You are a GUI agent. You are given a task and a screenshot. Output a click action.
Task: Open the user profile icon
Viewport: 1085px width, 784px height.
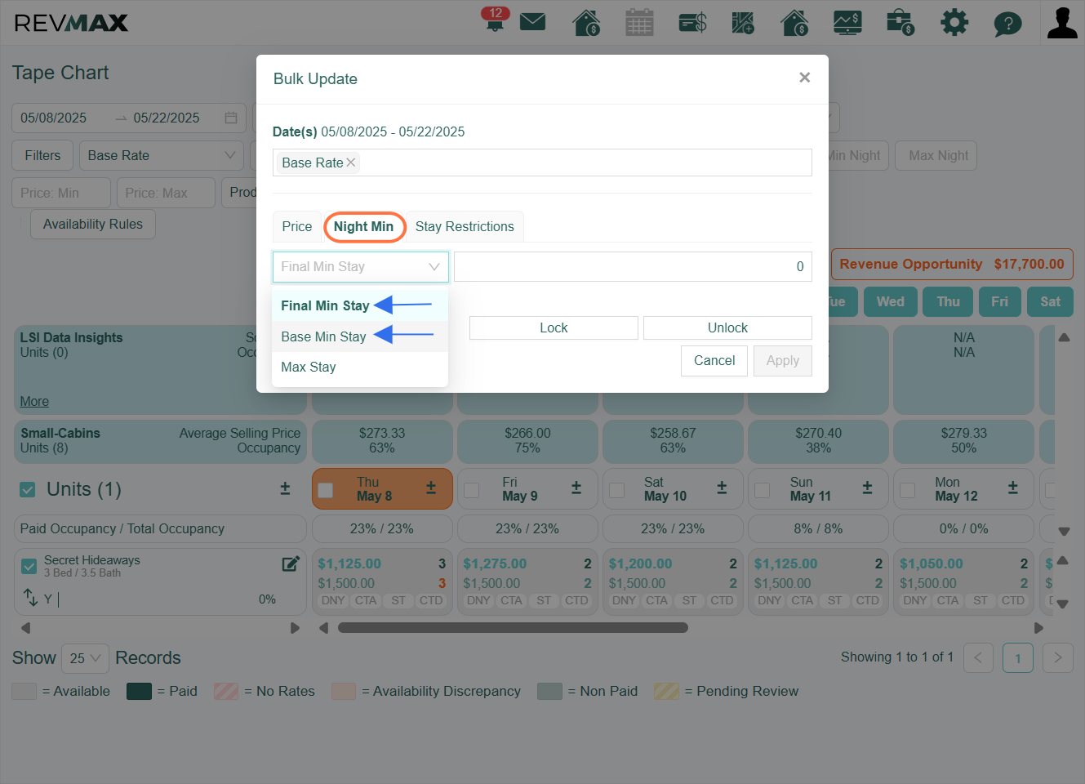tap(1062, 23)
